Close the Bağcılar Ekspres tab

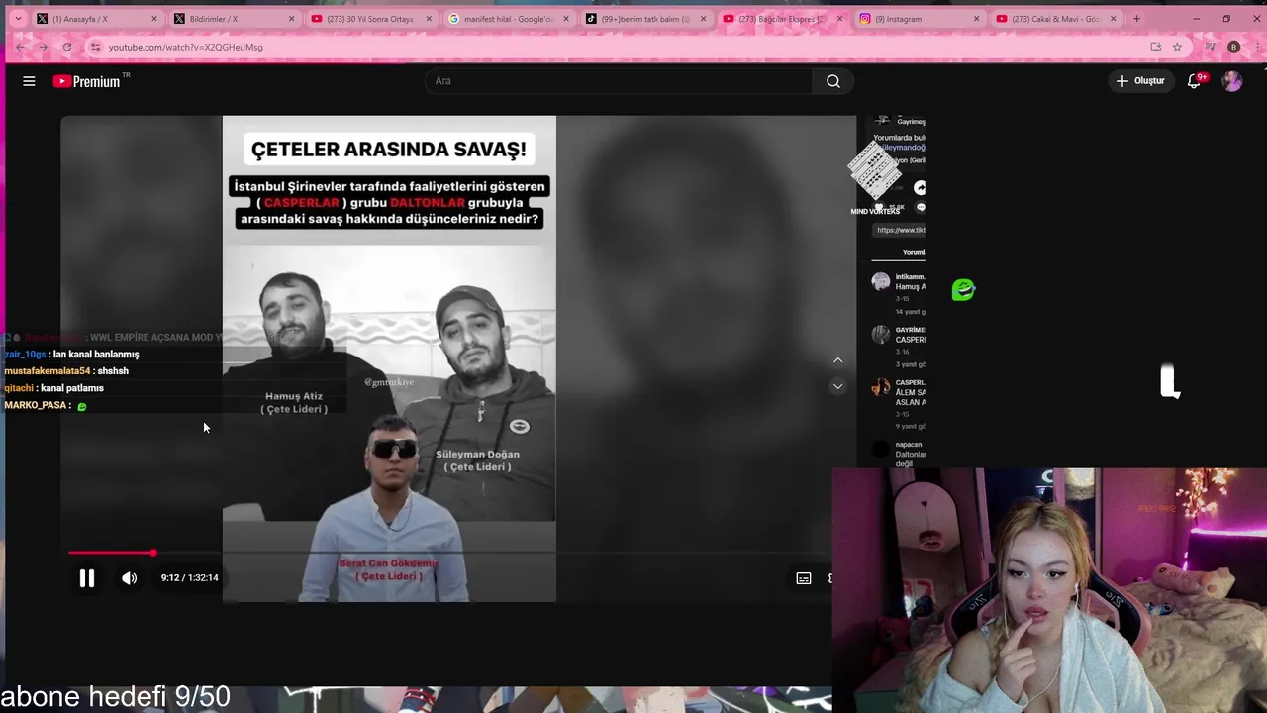tap(839, 19)
